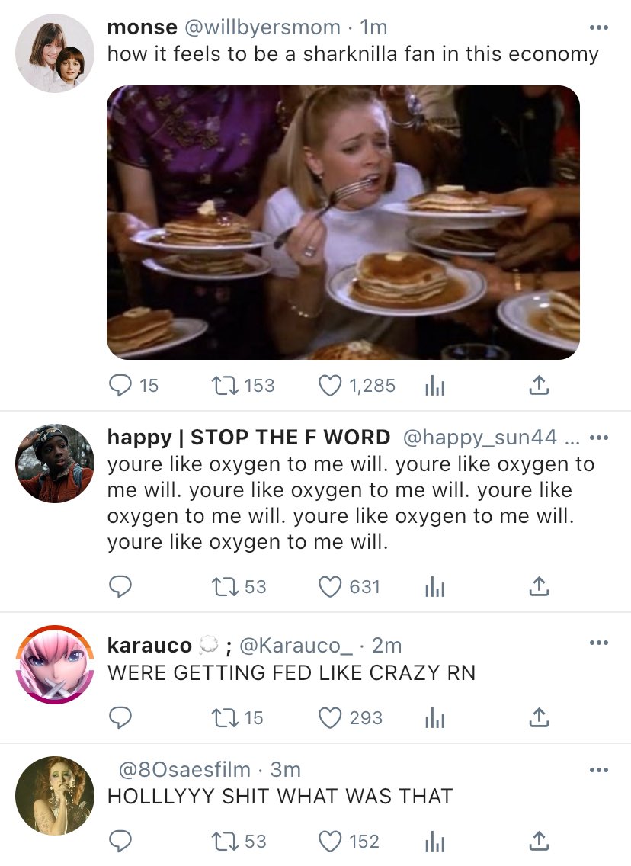Open monse's profile picture
This screenshot has height=866, width=631.
coord(55,53)
